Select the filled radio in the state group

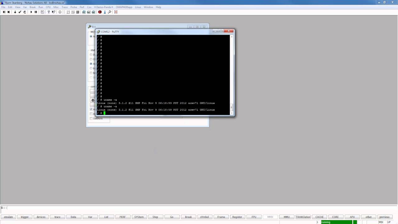click(91, 64)
